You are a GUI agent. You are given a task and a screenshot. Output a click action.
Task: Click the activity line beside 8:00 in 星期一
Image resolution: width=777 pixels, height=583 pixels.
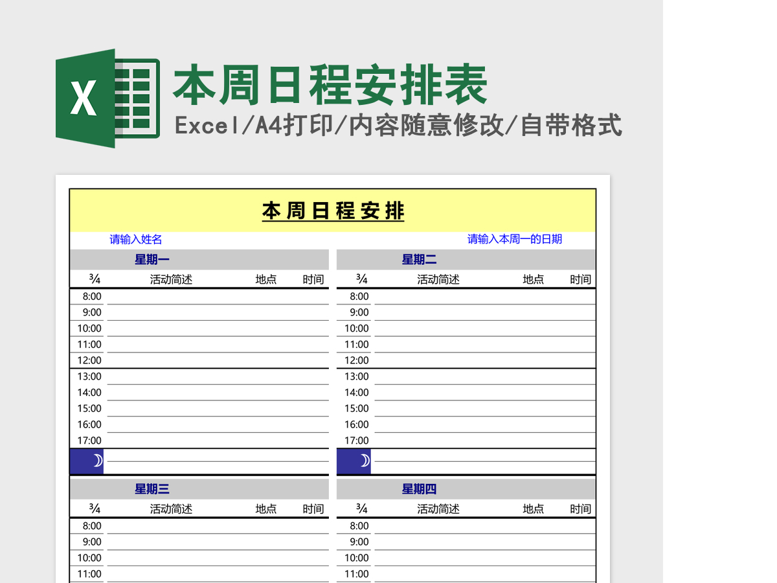tap(218, 297)
